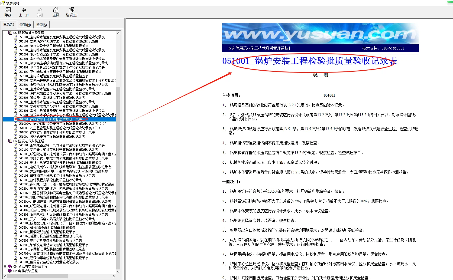Switch to the 索引(N) tab
Screen dimensions: 453x280
pyautogui.click(x=25, y=25)
